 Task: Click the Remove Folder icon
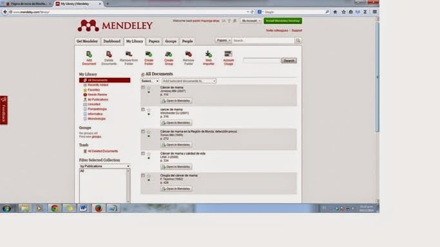pyautogui.click(x=189, y=54)
